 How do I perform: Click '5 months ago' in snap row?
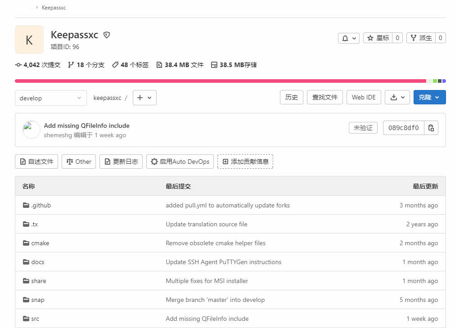point(419,300)
